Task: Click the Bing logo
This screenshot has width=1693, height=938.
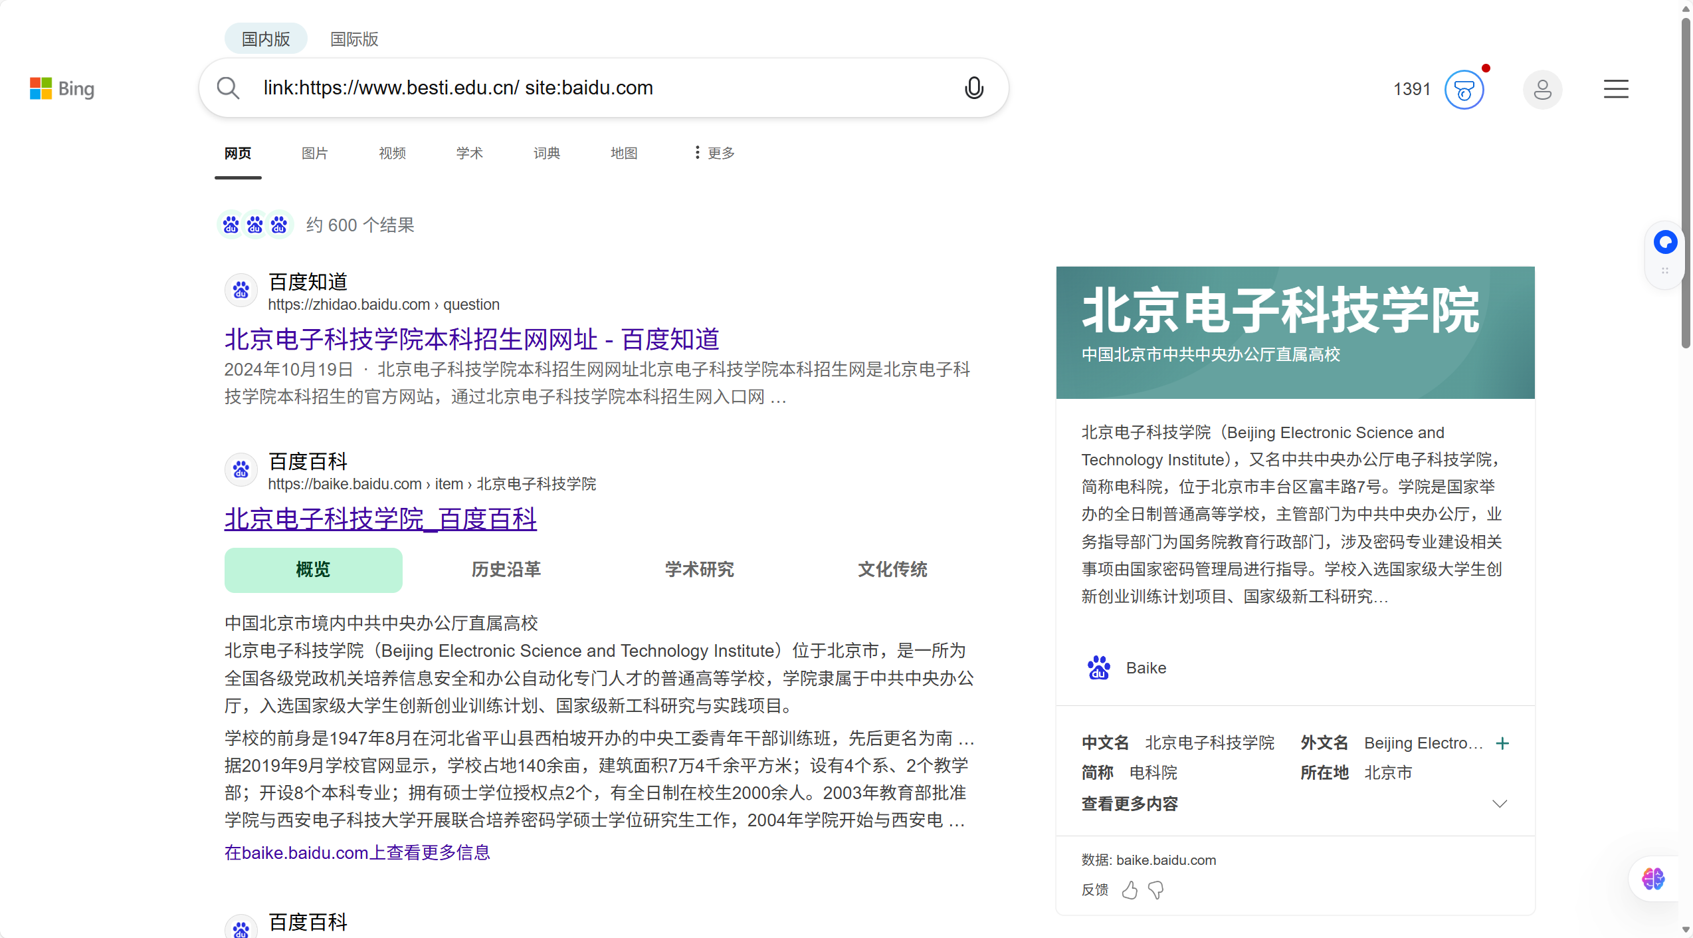Action: pyautogui.click(x=62, y=88)
